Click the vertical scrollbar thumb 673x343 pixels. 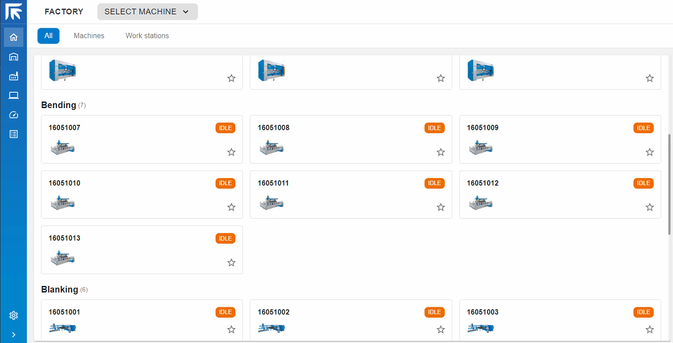pos(670,183)
